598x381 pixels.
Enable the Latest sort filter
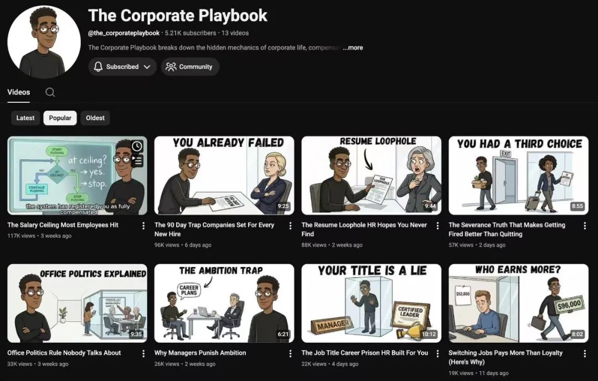(25, 117)
